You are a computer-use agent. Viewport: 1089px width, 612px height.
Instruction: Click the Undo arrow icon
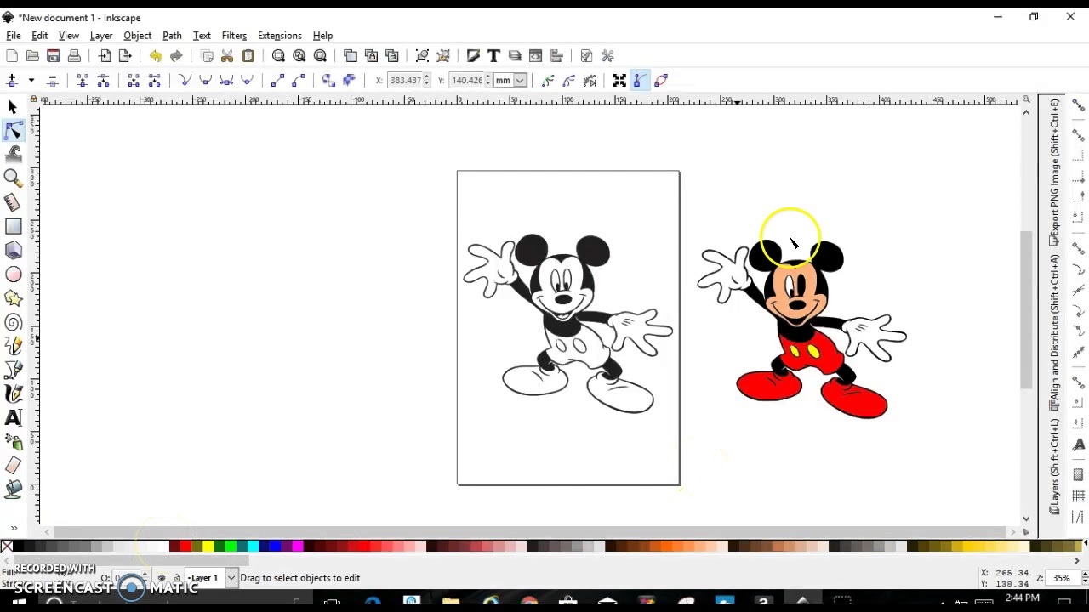pyautogui.click(x=156, y=56)
